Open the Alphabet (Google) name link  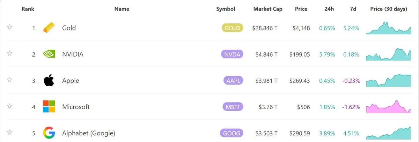pyautogui.click(x=88, y=133)
